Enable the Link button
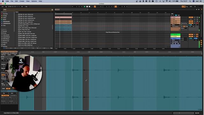This screenshot has width=204, height=115. point(3,6)
